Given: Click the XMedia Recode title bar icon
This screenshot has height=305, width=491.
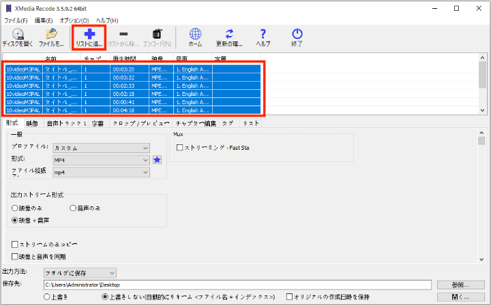Looking at the screenshot, I should point(9,8).
